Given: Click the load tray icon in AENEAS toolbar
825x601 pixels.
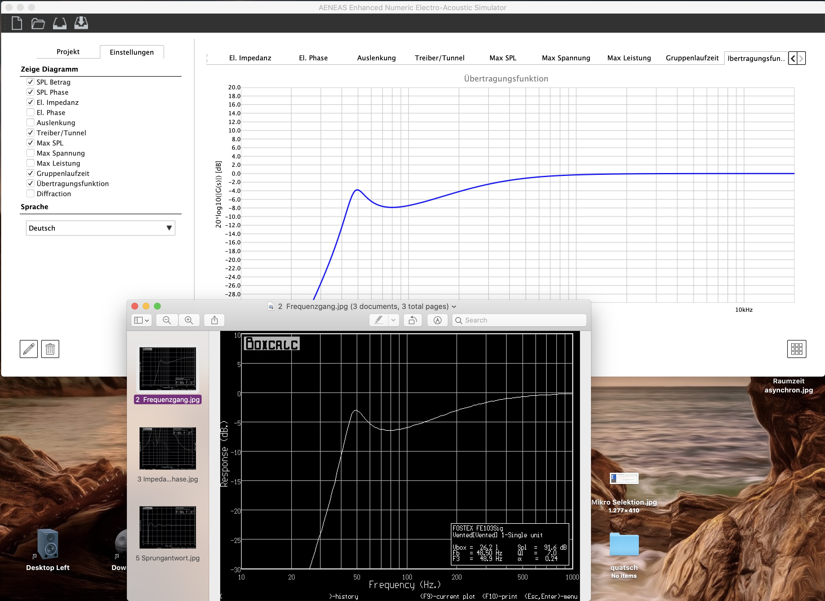Looking at the screenshot, I should [59, 24].
